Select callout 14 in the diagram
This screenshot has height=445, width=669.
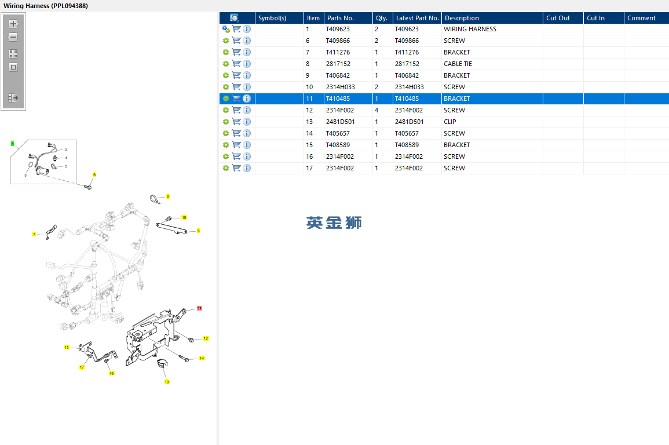[x=202, y=359]
